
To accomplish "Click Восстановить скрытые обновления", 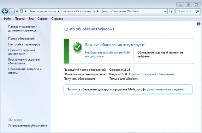I will click(24, 61).
